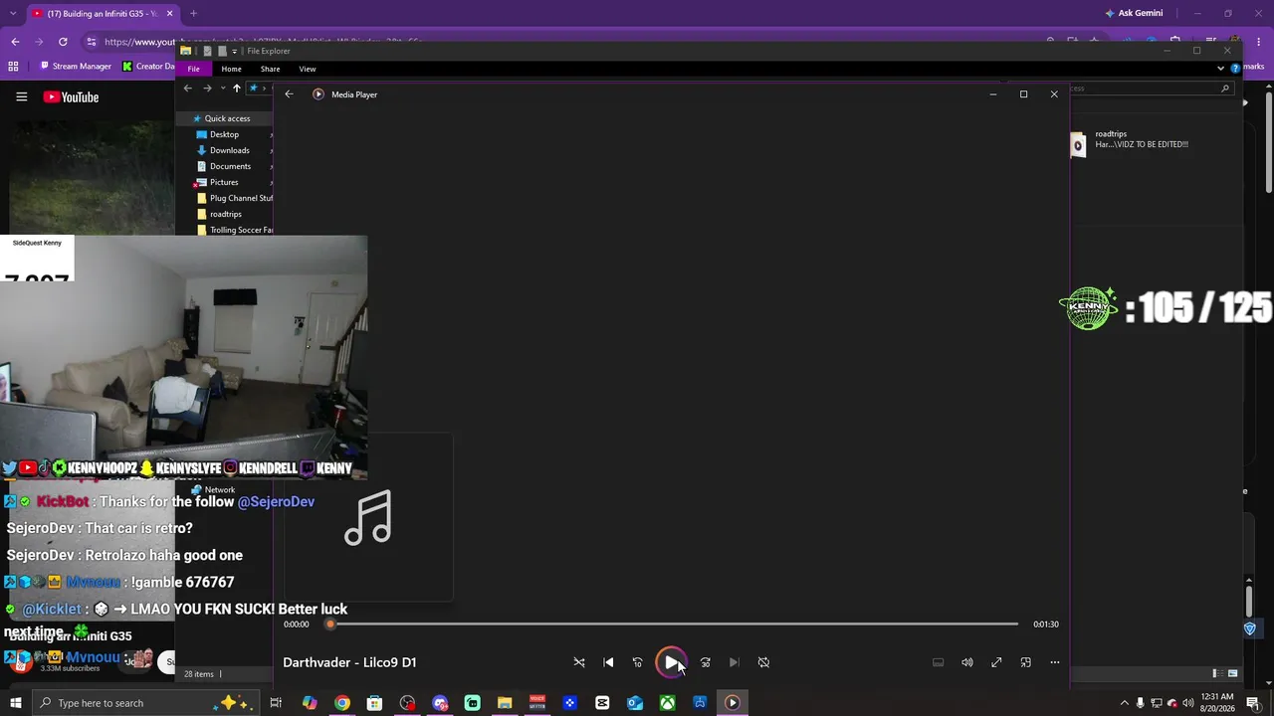Toggle shuffle in Media Player
The width and height of the screenshot is (1274, 716).
pyautogui.click(x=579, y=662)
